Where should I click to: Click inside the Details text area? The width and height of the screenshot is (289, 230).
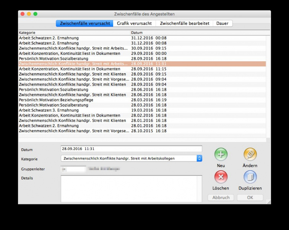131,189
